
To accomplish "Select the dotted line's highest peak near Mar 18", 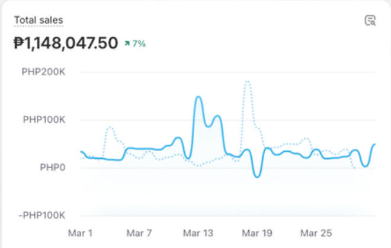I will click(248, 81).
